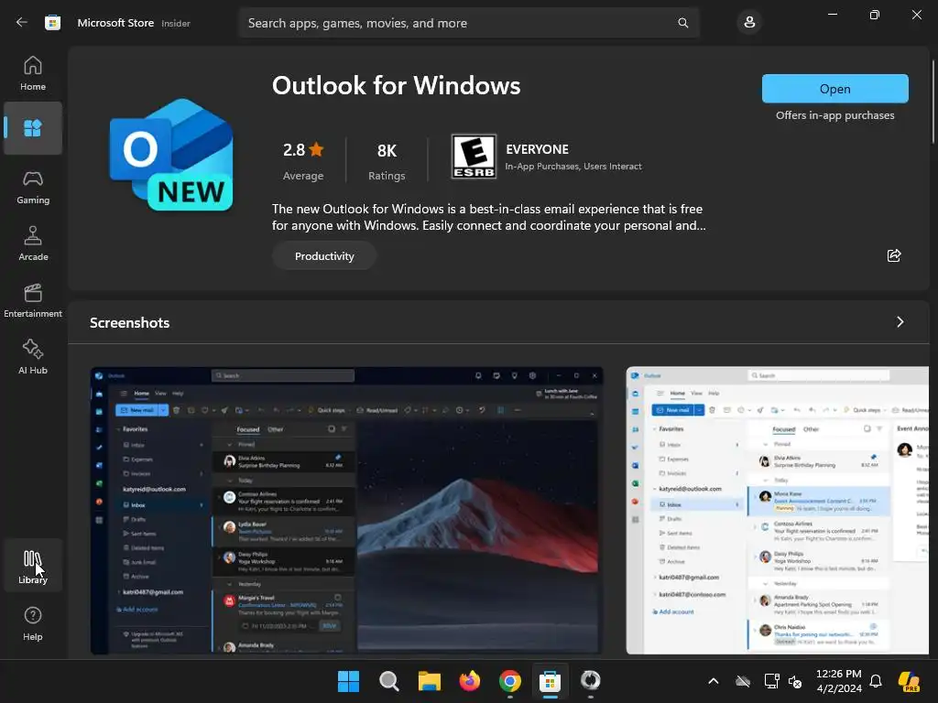Screen dimensions: 938x703
Task: Click the OneDrive cloud tray icon
Action: pyautogui.click(x=743, y=681)
